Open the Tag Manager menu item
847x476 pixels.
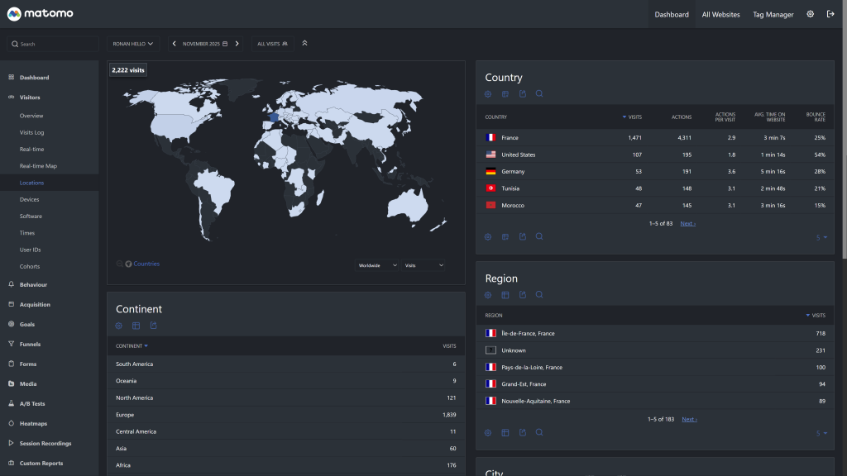pyautogui.click(x=773, y=14)
